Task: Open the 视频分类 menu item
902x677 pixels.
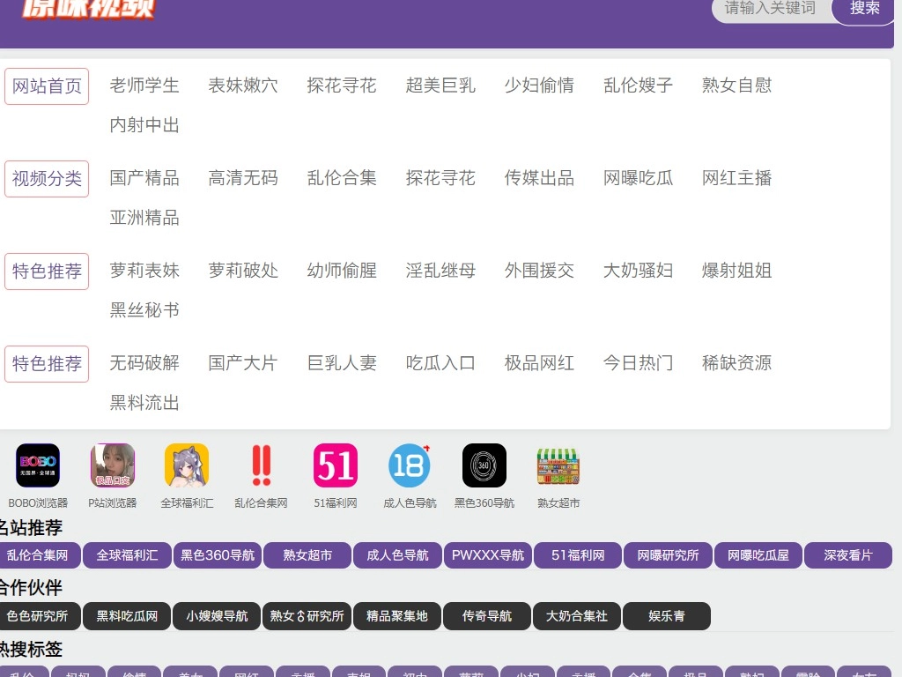Action: click(x=47, y=179)
